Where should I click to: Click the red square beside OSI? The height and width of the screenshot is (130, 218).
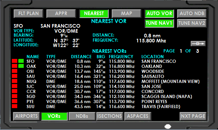[x=15, y=71]
